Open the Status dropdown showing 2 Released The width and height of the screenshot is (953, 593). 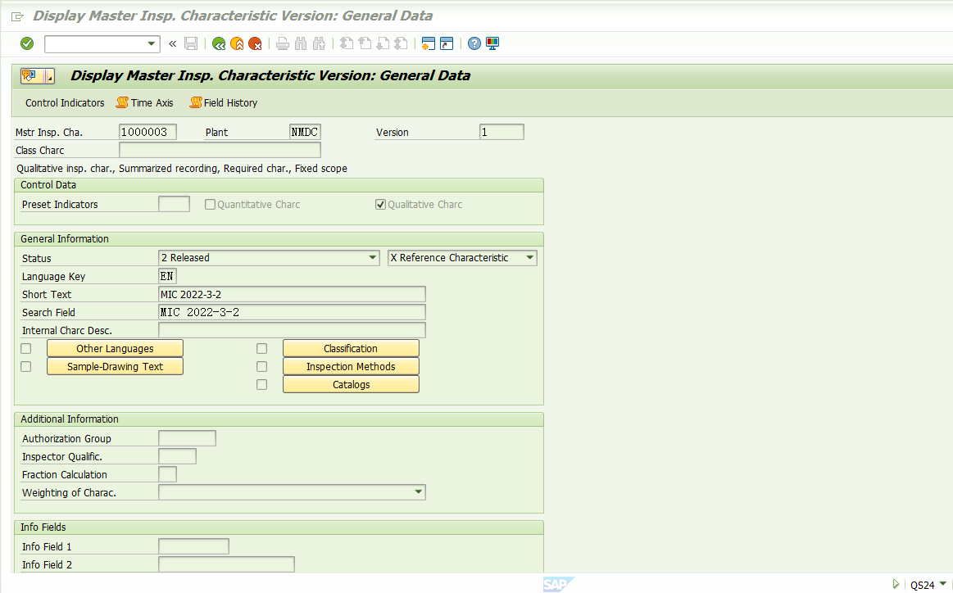click(x=374, y=257)
